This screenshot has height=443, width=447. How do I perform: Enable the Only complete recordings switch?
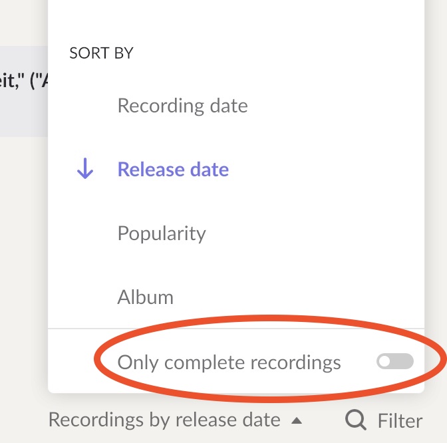coord(395,361)
